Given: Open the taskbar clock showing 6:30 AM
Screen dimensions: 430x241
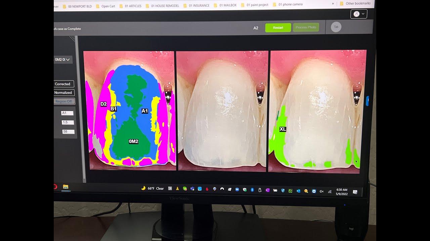Looking at the screenshot, I should (x=342, y=192).
